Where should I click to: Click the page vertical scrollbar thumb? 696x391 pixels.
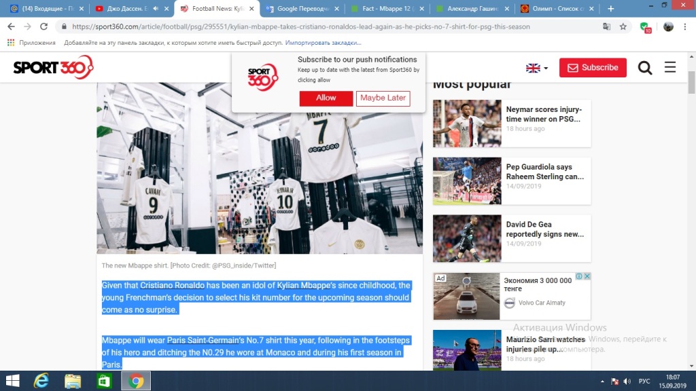(691, 82)
